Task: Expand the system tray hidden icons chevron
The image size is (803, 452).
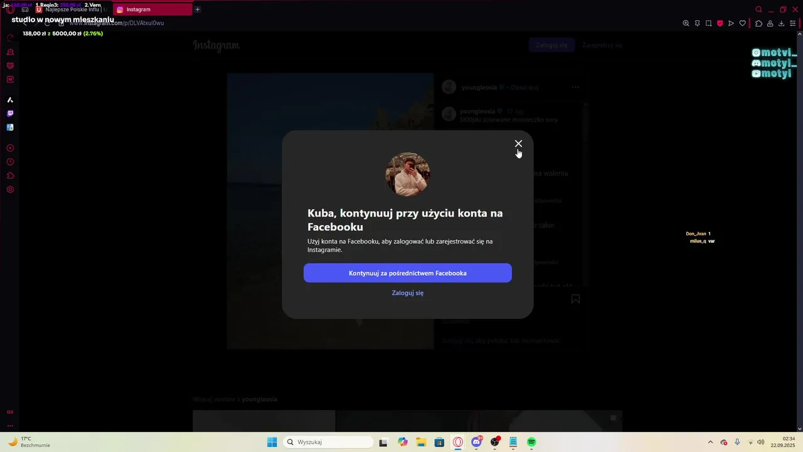Action: [710, 442]
